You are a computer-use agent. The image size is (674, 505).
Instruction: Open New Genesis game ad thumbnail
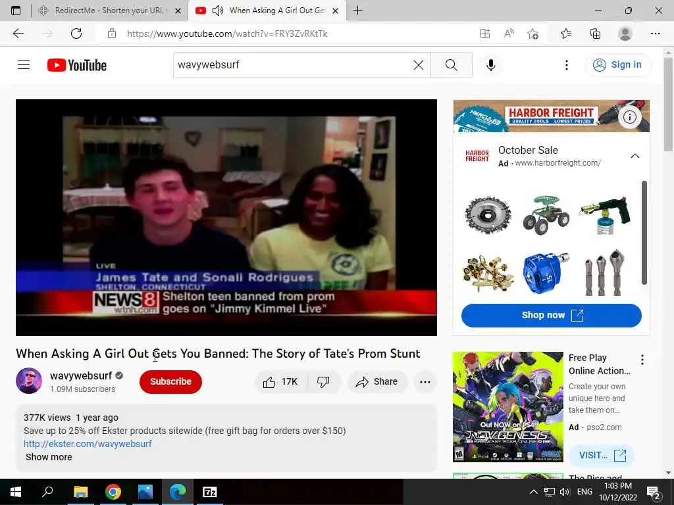pyautogui.click(x=507, y=406)
